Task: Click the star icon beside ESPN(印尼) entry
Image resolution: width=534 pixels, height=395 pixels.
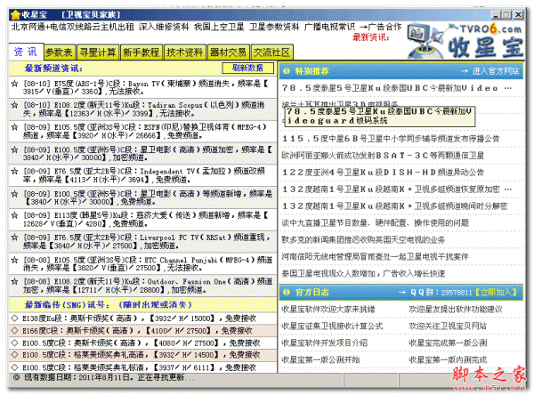Action: coord(14,127)
